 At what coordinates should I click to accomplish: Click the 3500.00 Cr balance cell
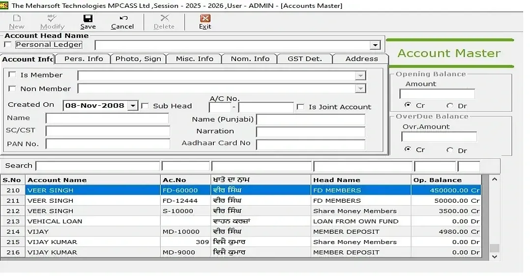tap(446, 211)
